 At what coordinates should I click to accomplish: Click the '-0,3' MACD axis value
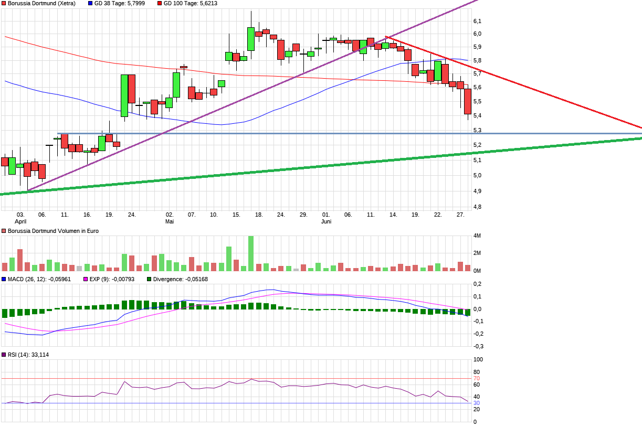(478, 346)
